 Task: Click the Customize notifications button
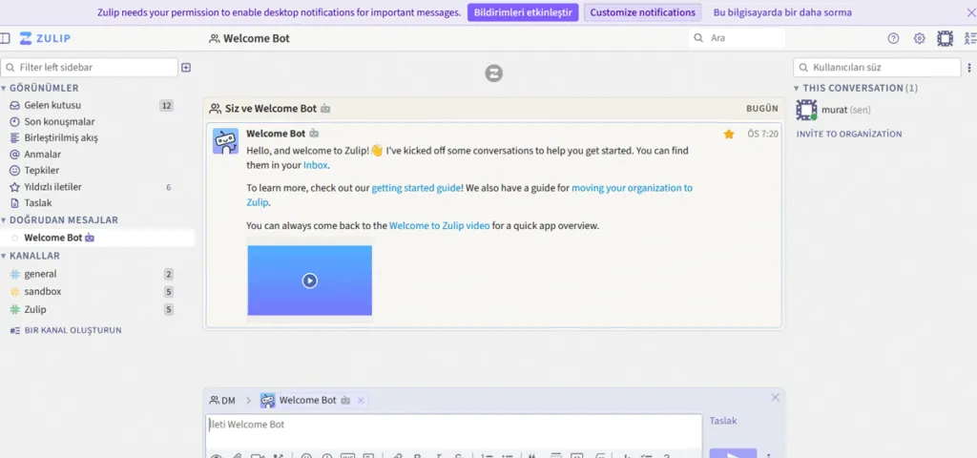(641, 12)
